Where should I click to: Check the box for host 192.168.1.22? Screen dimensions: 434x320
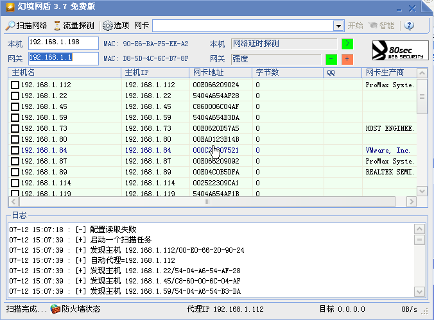coord(15,96)
